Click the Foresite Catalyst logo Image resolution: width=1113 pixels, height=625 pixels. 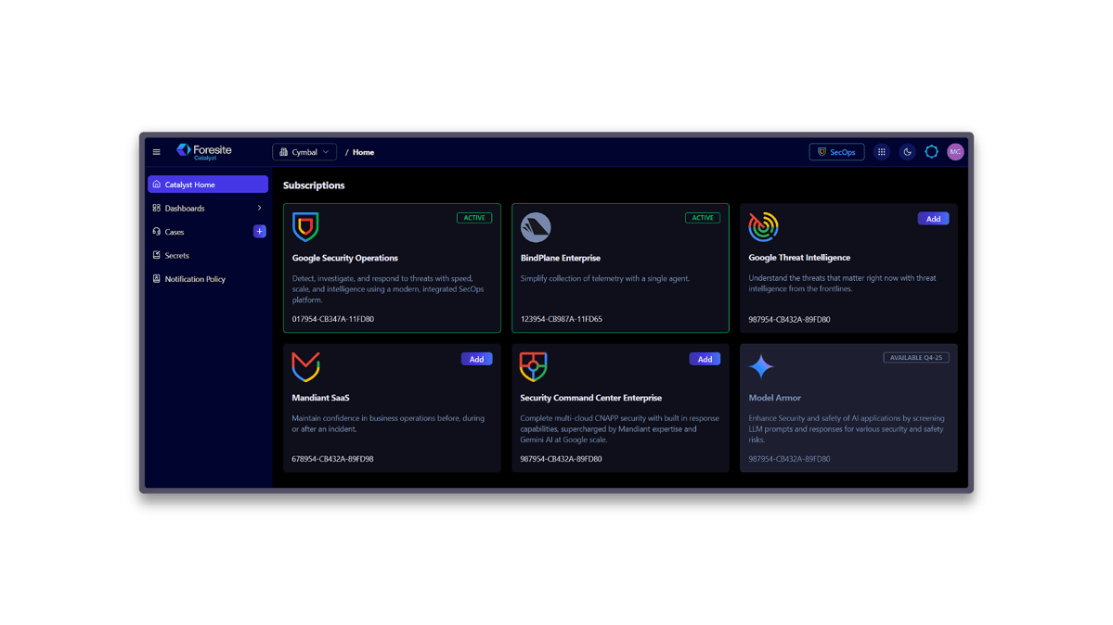[204, 151]
